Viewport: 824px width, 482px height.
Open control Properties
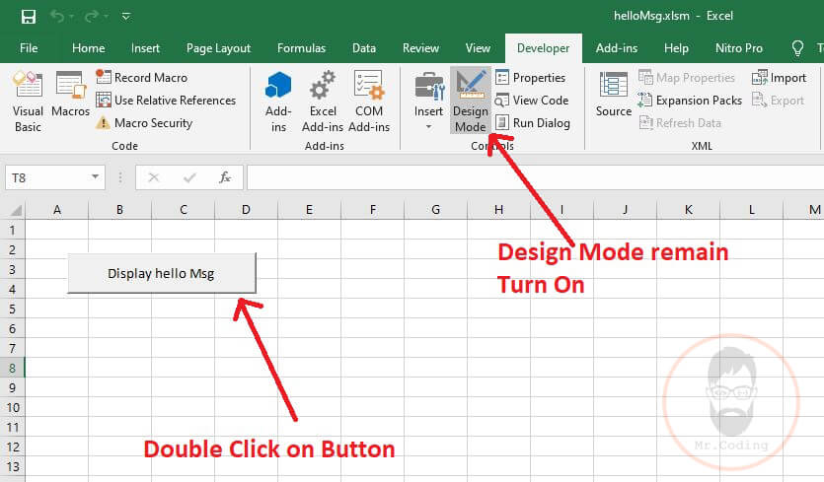(x=531, y=77)
